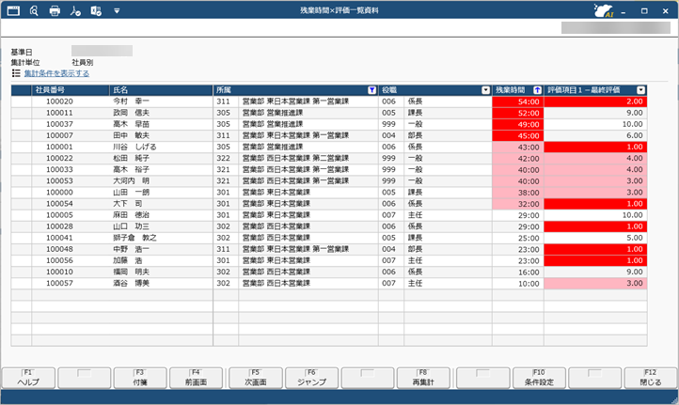This screenshot has width=679, height=405.
Task: Click the F6 ジャンプ button
Action: click(311, 378)
